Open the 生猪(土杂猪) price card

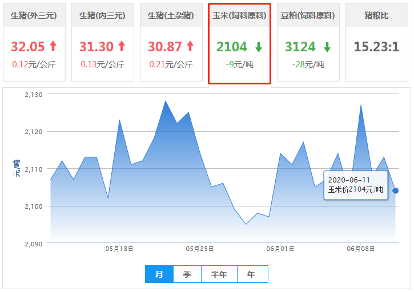tap(171, 15)
